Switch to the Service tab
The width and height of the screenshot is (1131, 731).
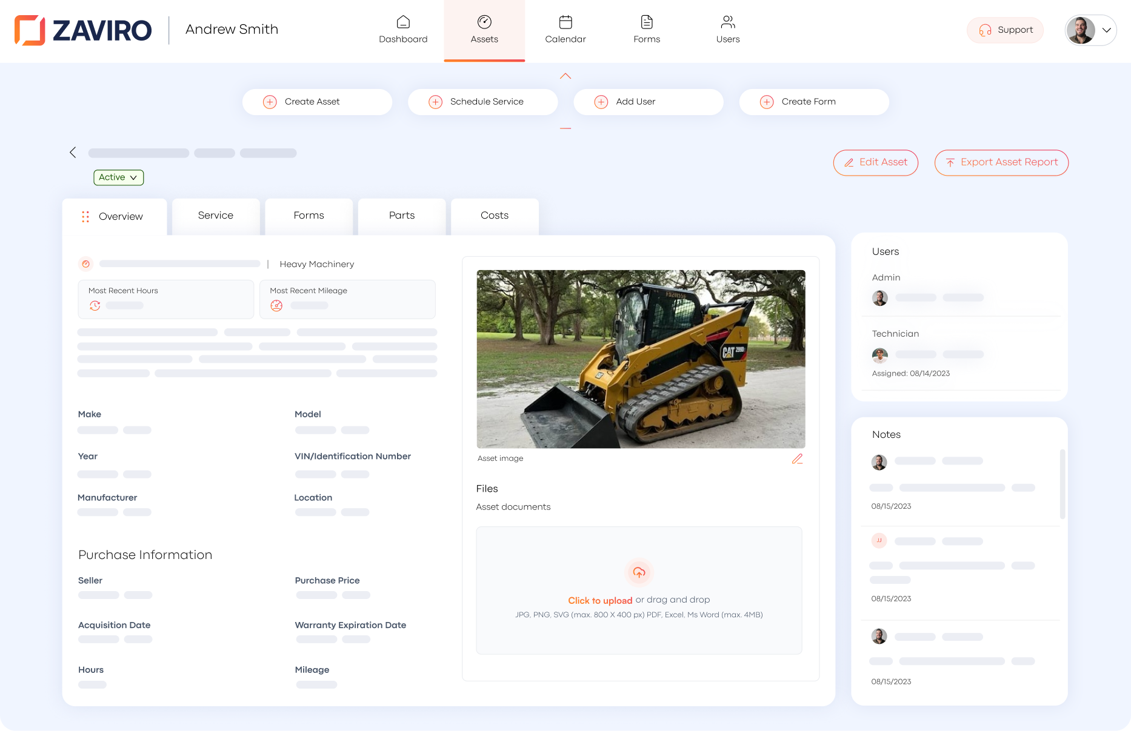216,216
